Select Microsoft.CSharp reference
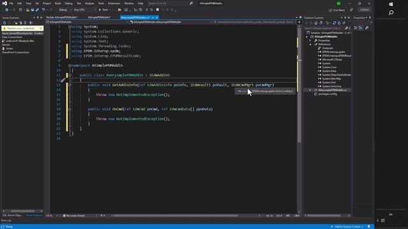Viewport: 408px width, 229px height. 331,59
